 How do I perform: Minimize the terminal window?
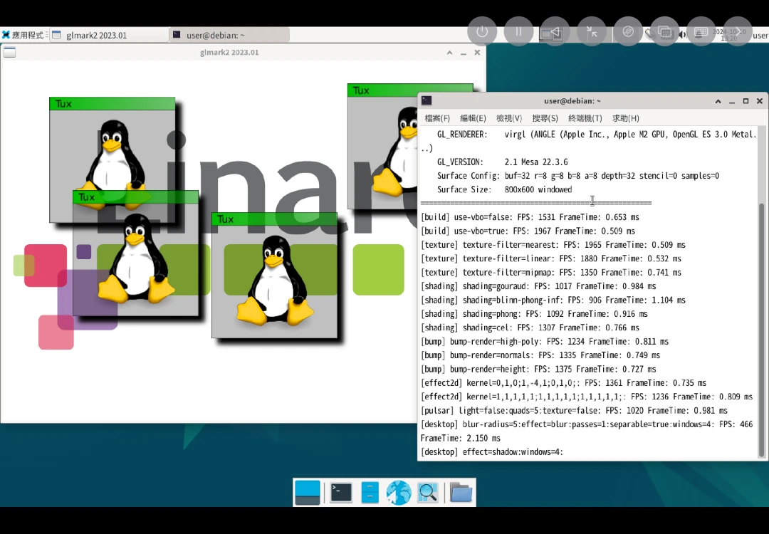tap(732, 101)
